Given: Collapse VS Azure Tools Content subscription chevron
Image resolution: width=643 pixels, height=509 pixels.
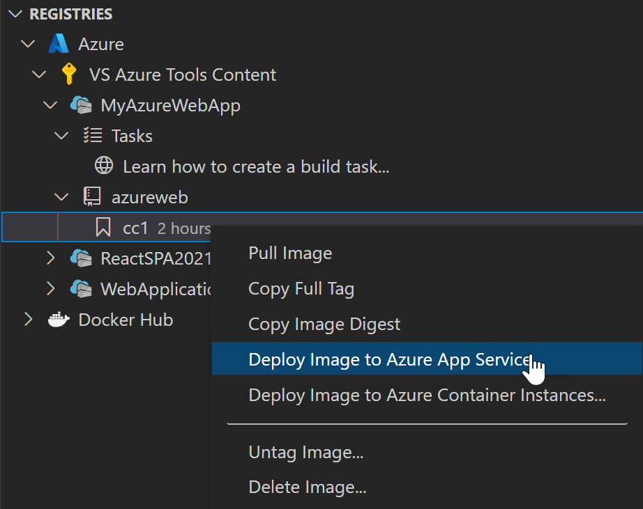Looking at the screenshot, I should 39,75.
